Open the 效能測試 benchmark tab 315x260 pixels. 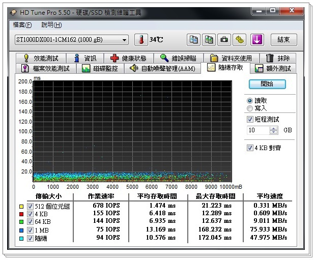click(41, 59)
